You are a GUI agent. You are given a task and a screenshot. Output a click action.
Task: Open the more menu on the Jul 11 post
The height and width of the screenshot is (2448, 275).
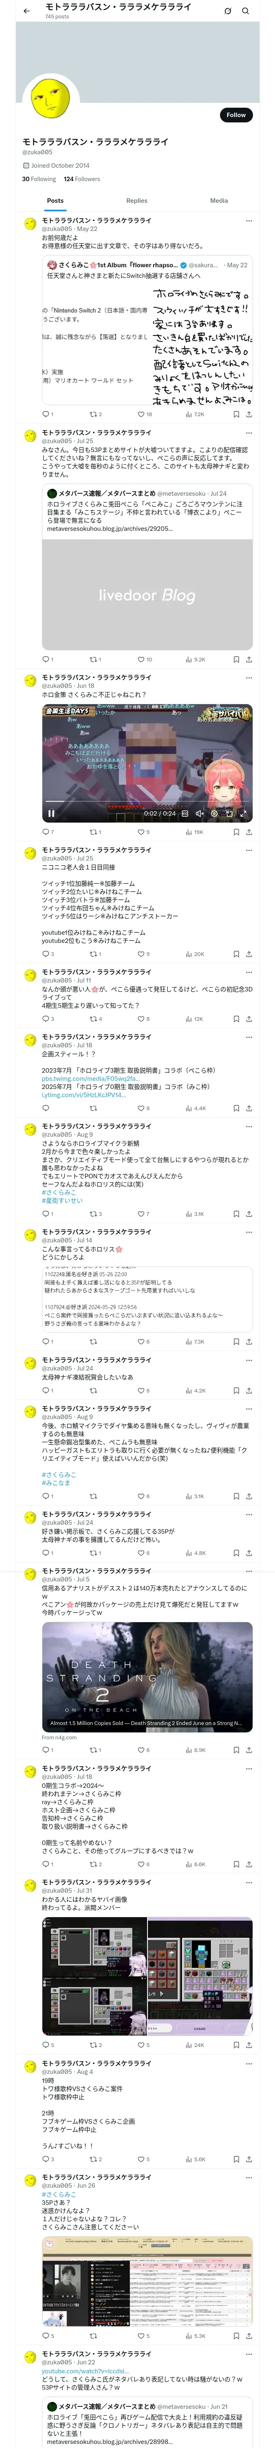pos(249,972)
